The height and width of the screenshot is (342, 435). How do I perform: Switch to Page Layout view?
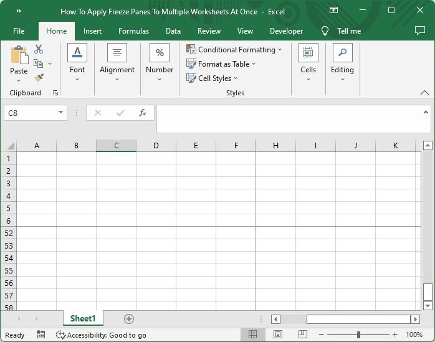(278, 335)
